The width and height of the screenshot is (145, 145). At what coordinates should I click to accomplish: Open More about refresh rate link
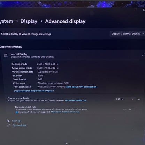click(x=76, y=100)
